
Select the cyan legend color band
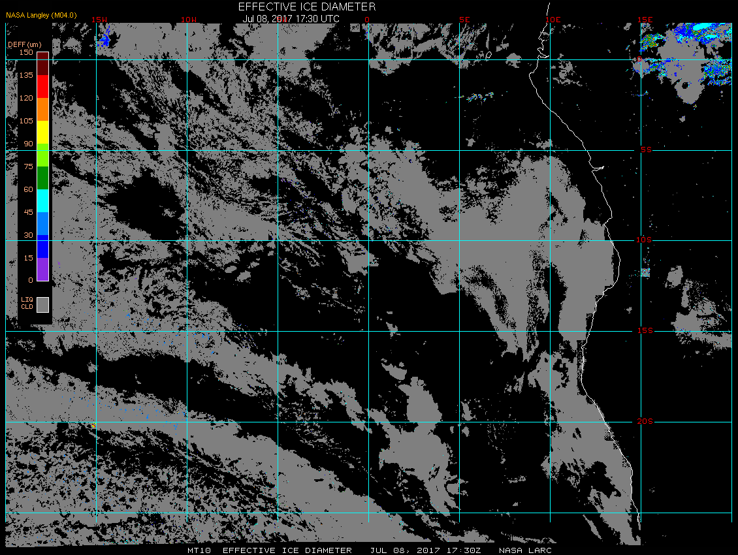tap(43, 200)
